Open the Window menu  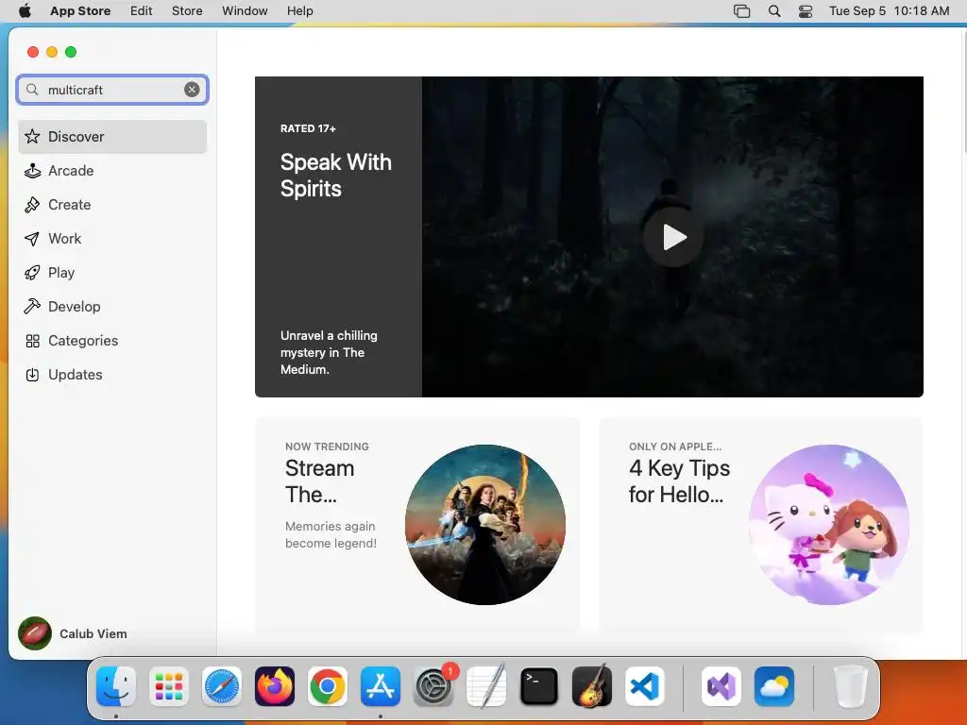245,11
